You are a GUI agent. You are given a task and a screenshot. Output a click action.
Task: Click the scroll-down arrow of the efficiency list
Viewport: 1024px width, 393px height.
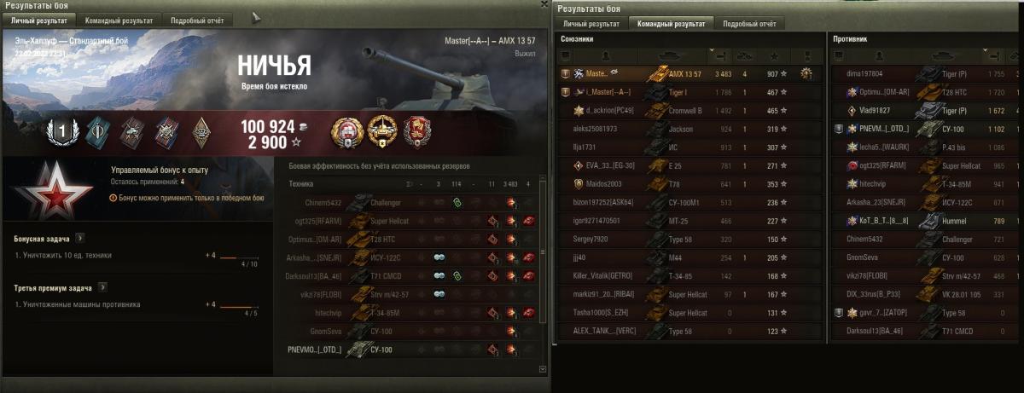(544, 368)
